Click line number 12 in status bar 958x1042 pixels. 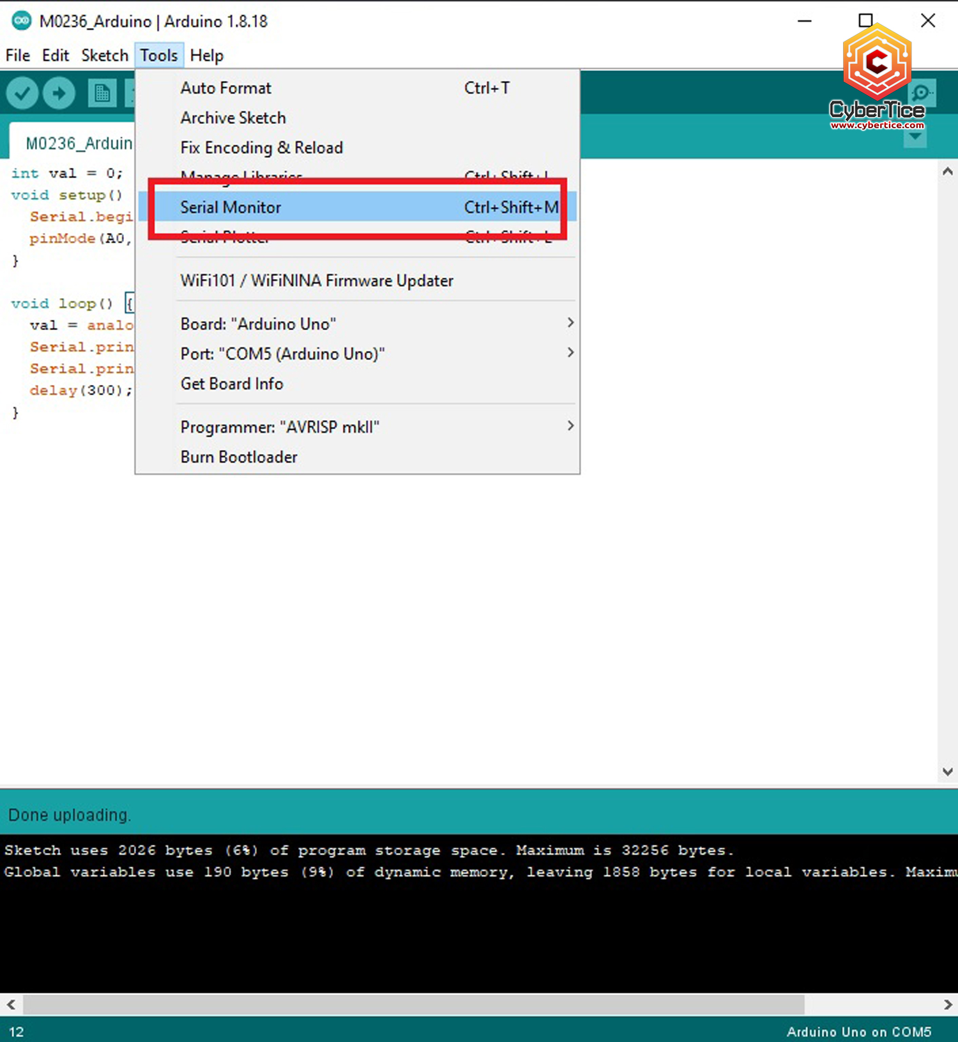pyautogui.click(x=17, y=1032)
